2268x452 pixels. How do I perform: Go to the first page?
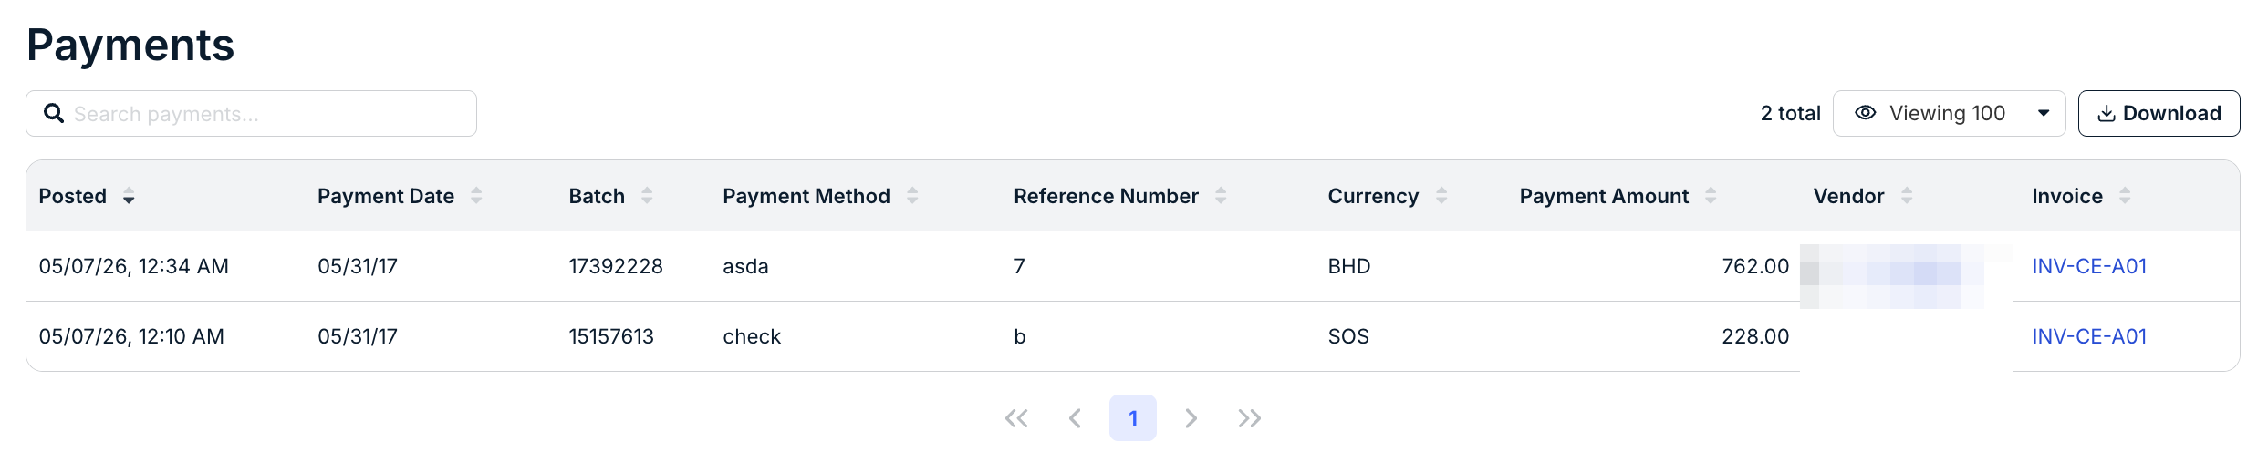[1016, 418]
